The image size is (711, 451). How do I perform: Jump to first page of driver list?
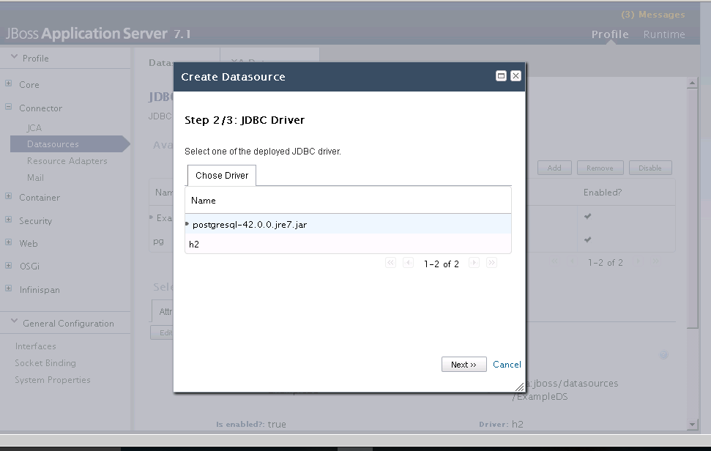[x=390, y=263]
